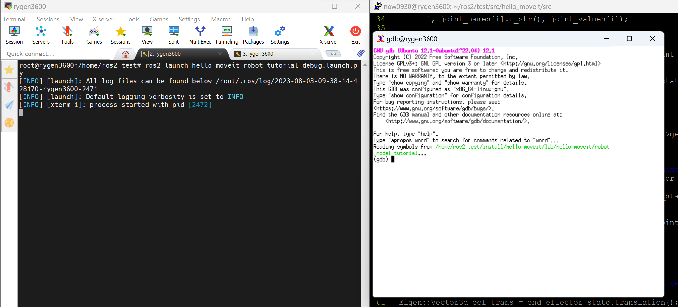Screen dimensions: 678x307
Task: Click the new tab plus button
Action: coord(333,54)
